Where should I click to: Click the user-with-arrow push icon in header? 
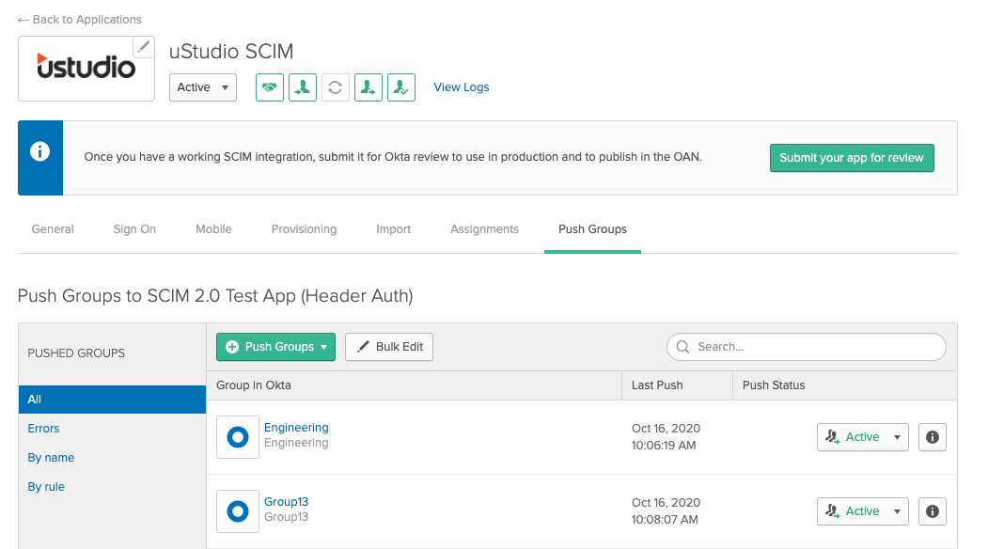point(368,87)
